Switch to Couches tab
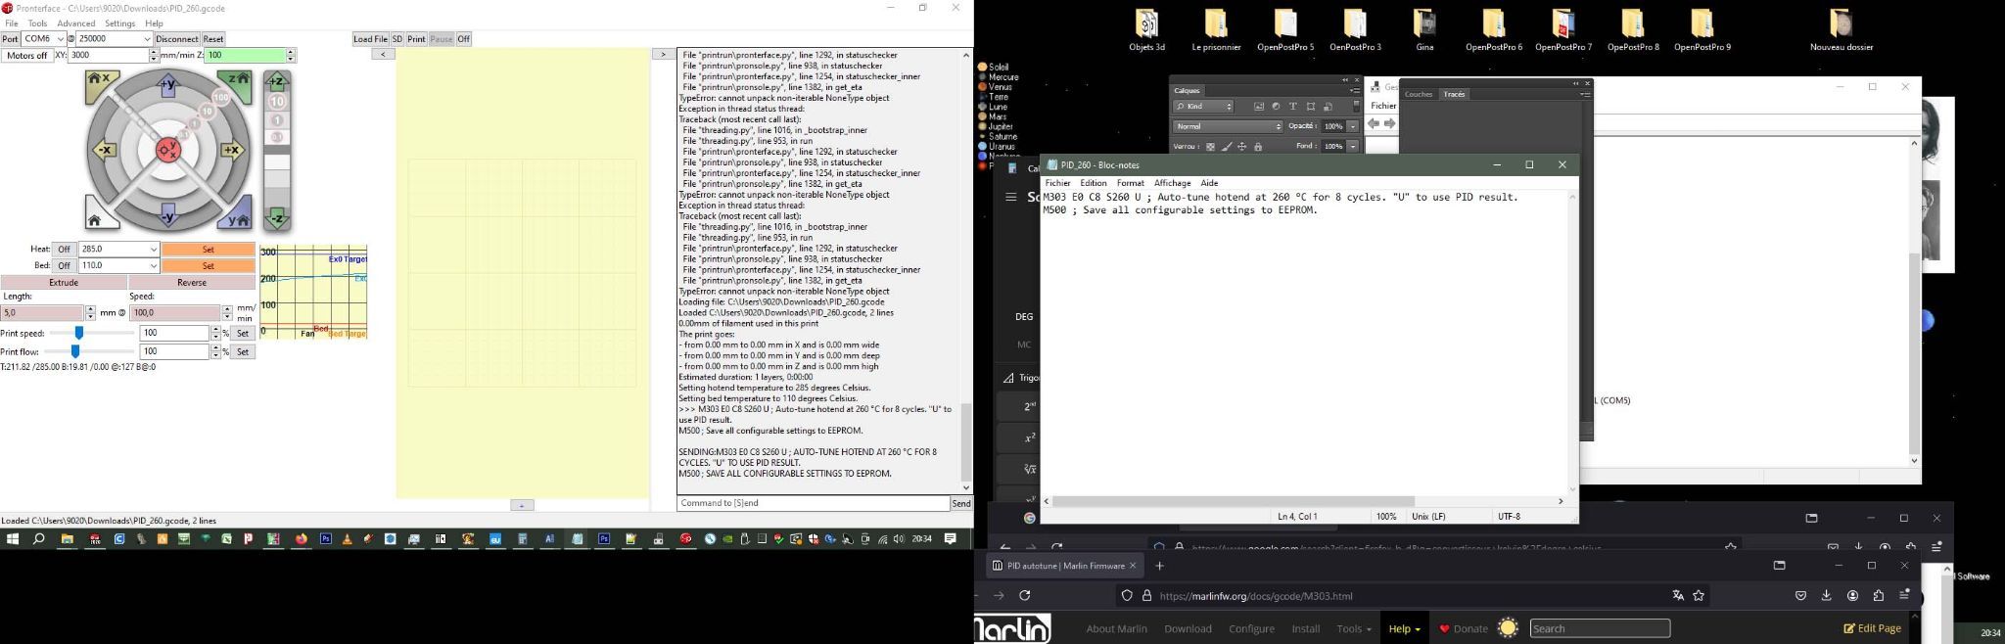Viewport: 2005px width, 644px height. click(x=1418, y=94)
